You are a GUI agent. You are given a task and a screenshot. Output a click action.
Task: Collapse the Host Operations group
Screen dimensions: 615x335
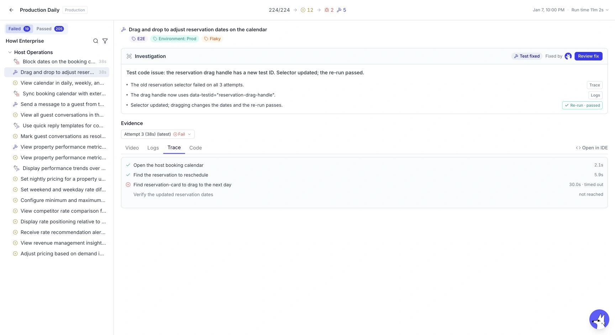pos(10,52)
